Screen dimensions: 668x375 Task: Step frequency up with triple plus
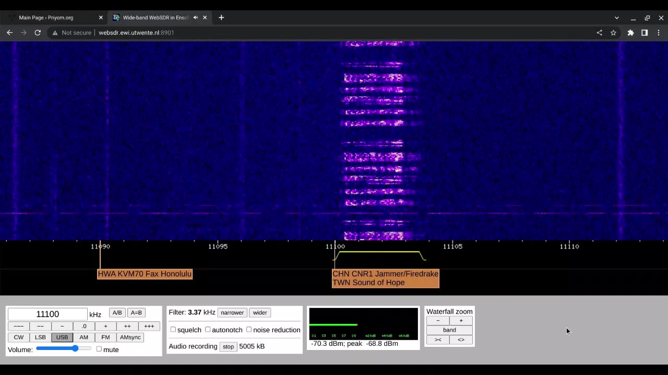click(x=149, y=326)
